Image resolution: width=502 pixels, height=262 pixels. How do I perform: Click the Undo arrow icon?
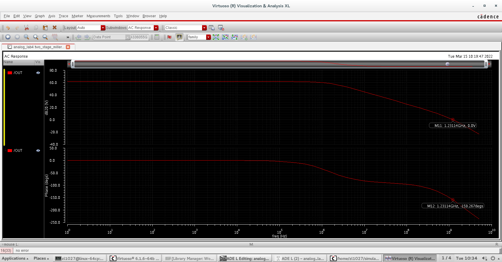point(8,28)
